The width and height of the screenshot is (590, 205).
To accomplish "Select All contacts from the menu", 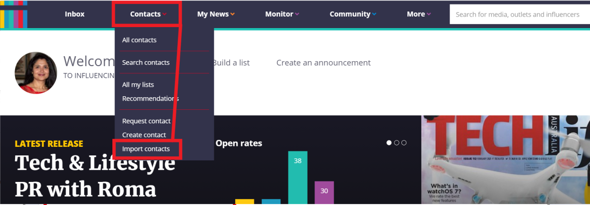I will point(139,40).
